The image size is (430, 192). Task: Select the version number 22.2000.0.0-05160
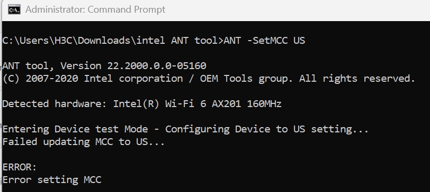[157, 66]
